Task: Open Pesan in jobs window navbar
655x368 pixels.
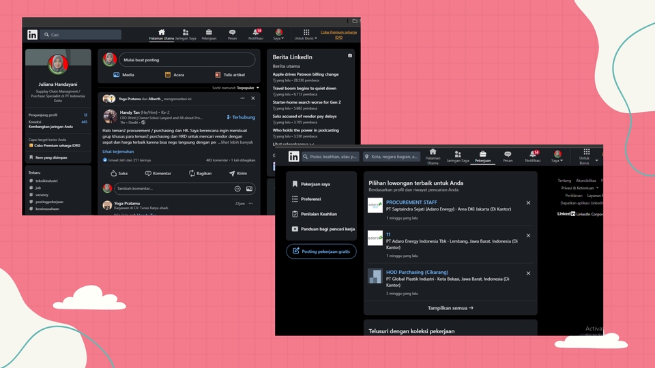Action: [508, 157]
